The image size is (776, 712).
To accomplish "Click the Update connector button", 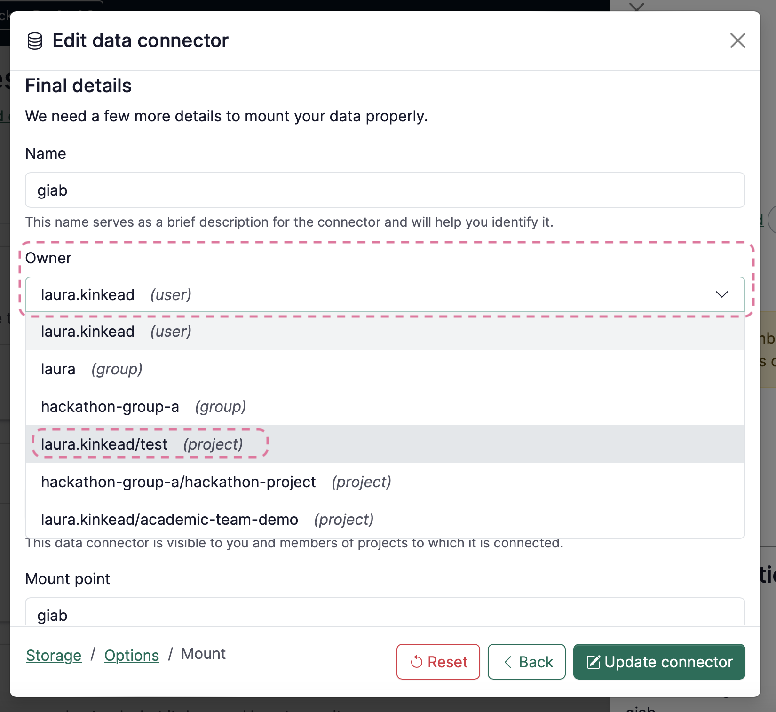I will [x=659, y=662].
